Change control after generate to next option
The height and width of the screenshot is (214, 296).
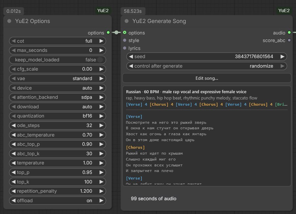pyautogui.click(x=283, y=66)
